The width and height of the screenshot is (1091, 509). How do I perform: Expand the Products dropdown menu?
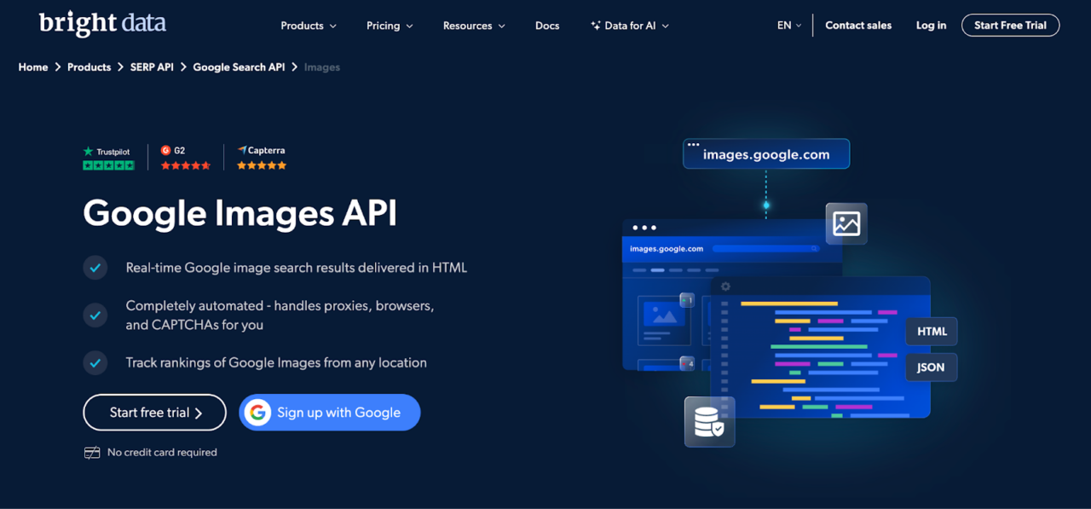(x=309, y=26)
